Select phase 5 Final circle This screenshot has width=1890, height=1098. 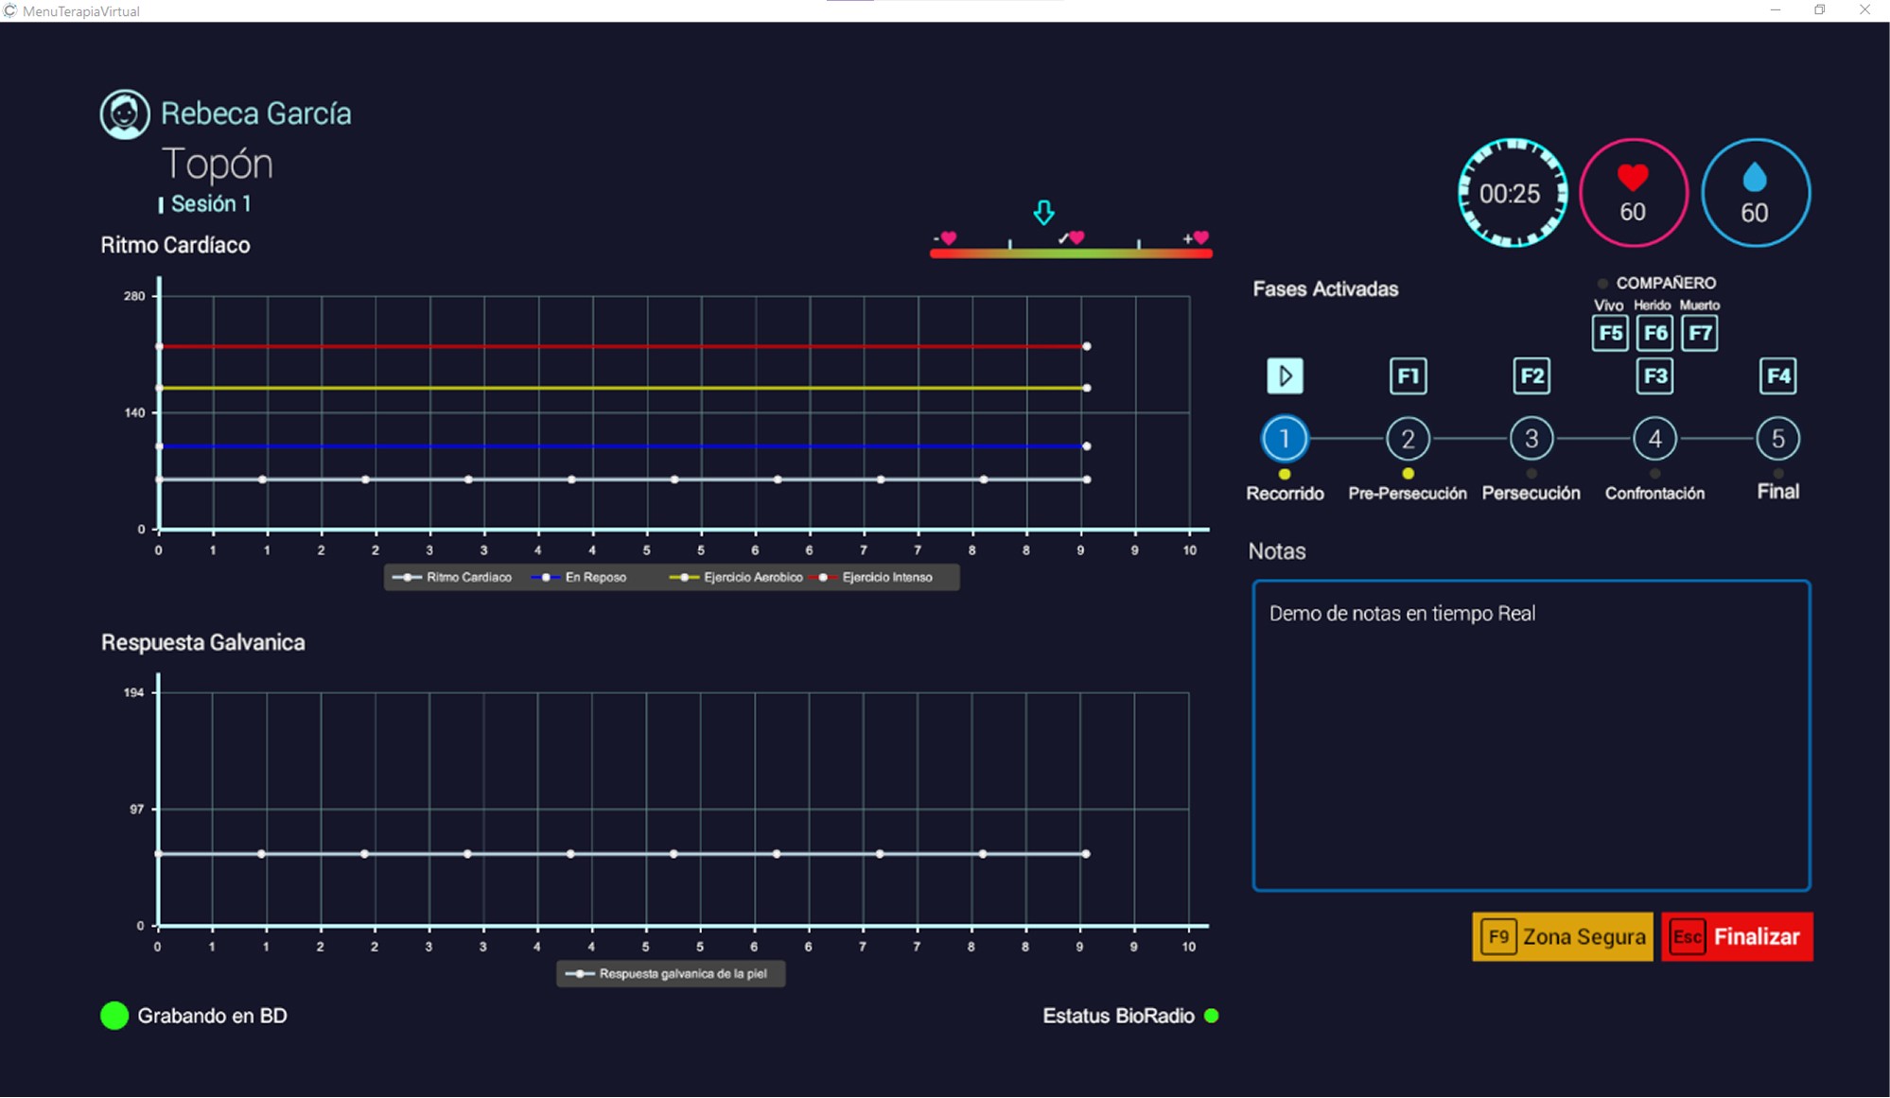pos(1777,439)
